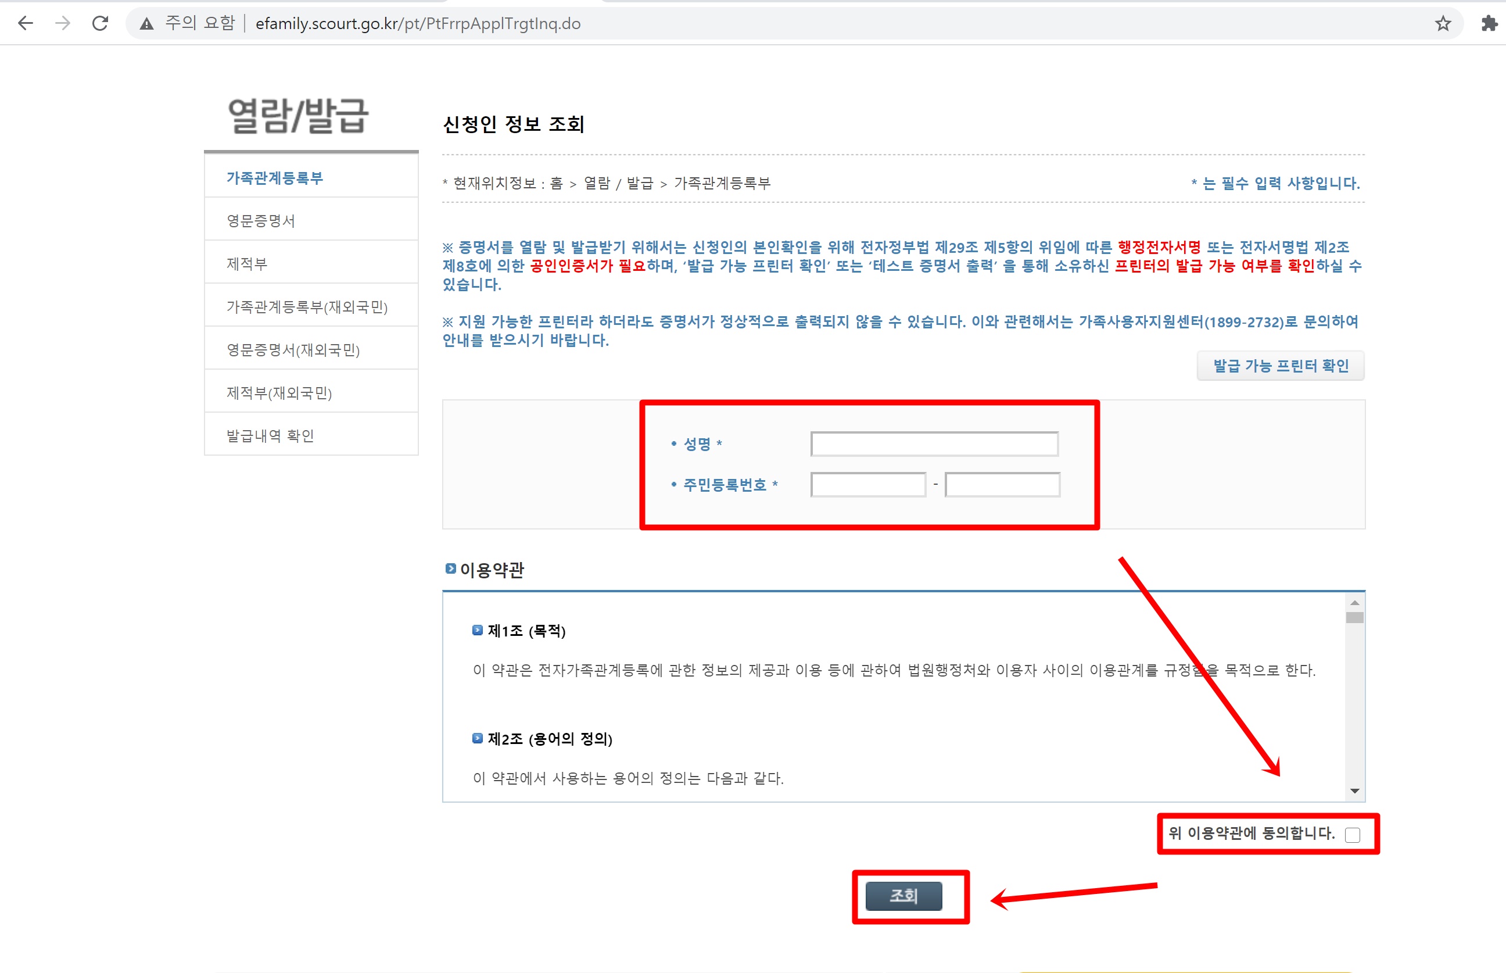Open the extensions puzzle icon

[1489, 23]
